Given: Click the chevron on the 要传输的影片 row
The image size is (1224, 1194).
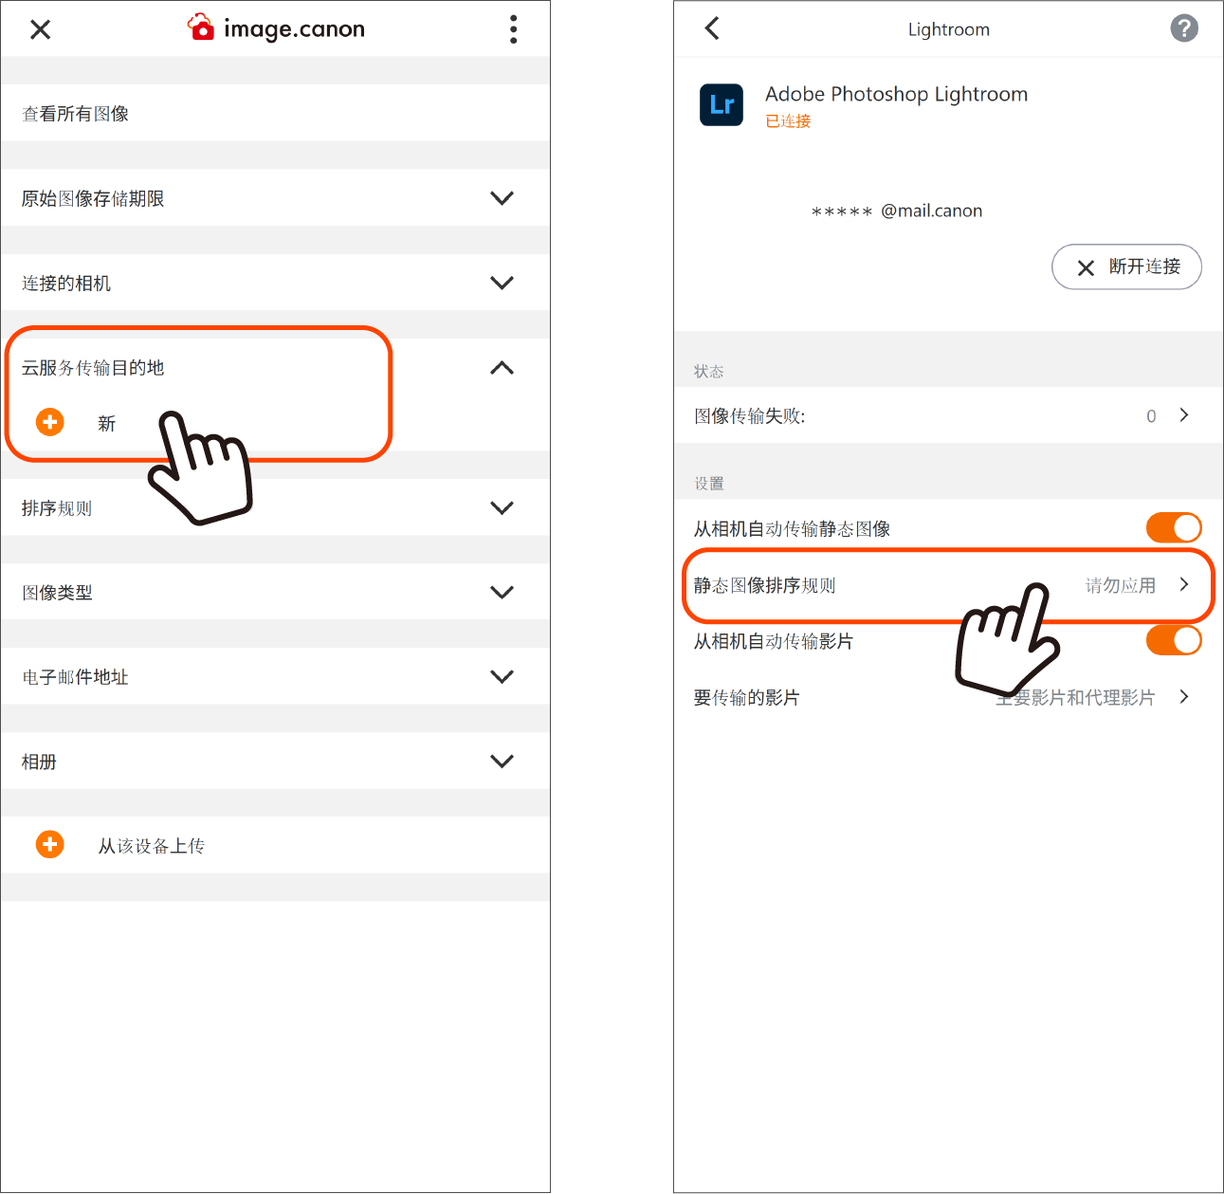Looking at the screenshot, I should point(1184,697).
